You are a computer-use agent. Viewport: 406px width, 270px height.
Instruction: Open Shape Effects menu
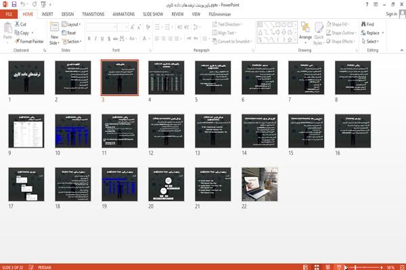click(341, 41)
